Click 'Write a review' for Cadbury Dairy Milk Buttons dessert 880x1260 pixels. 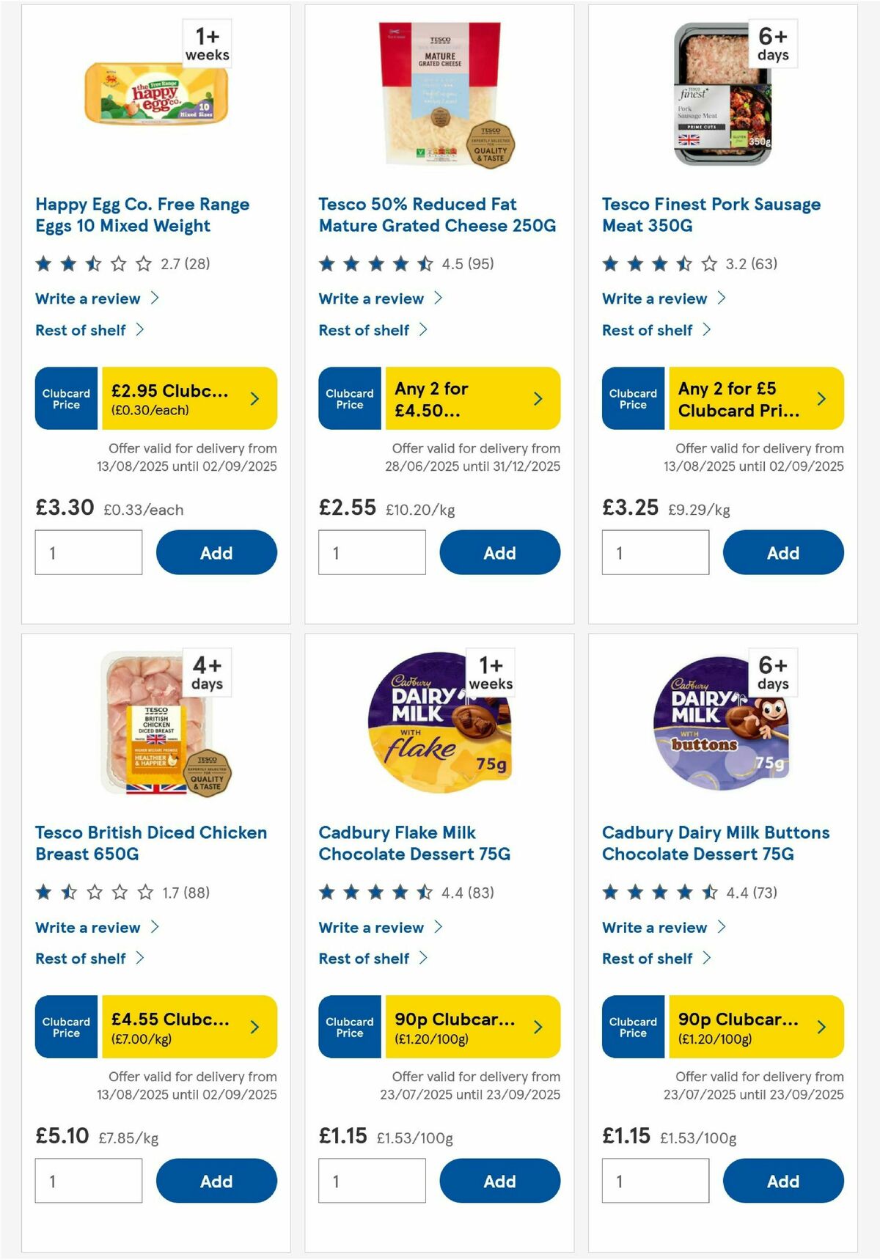654,927
